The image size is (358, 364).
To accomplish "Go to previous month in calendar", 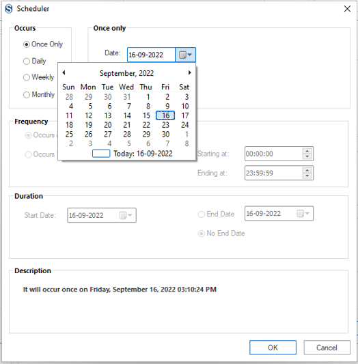I will tap(64, 72).
